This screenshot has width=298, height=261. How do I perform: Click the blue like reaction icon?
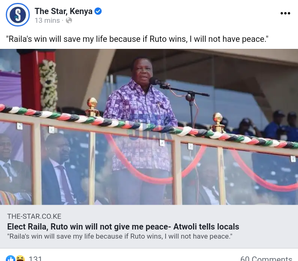point(10,259)
